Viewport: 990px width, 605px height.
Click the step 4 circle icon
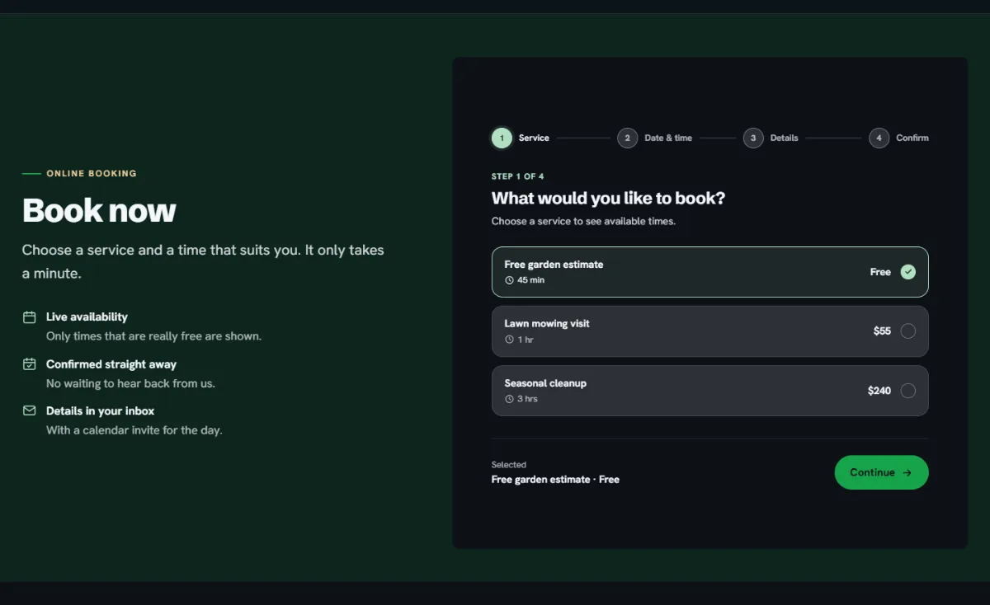(x=879, y=138)
